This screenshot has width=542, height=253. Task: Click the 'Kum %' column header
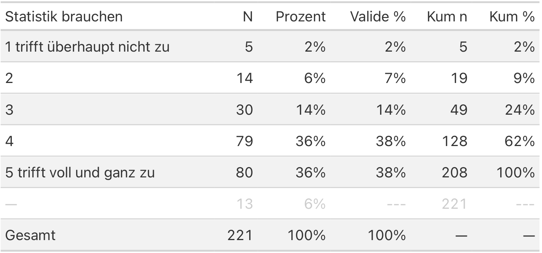coord(512,17)
